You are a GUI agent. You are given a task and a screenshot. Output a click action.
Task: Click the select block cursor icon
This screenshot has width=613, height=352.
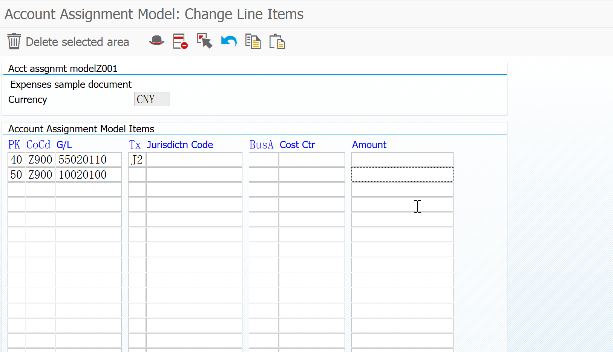pos(204,41)
